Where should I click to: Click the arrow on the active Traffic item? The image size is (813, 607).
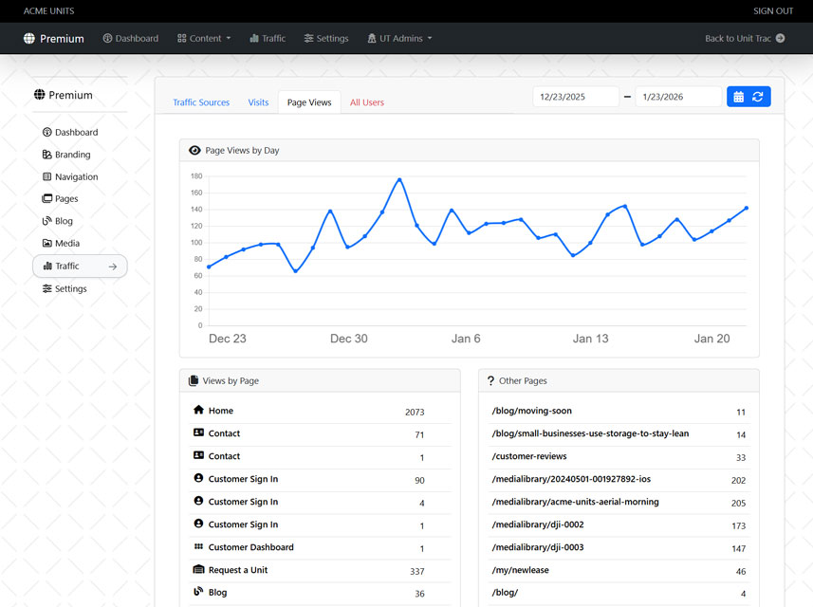click(115, 267)
